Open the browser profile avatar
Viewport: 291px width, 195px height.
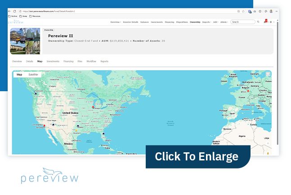point(271,11)
